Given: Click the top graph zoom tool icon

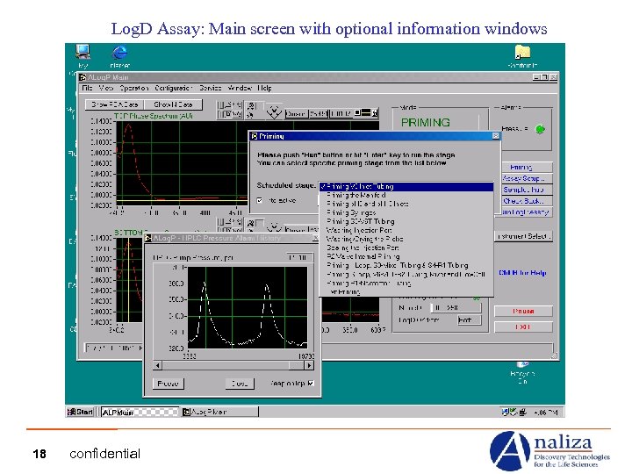Looking at the screenshot, I should [252, 106].
